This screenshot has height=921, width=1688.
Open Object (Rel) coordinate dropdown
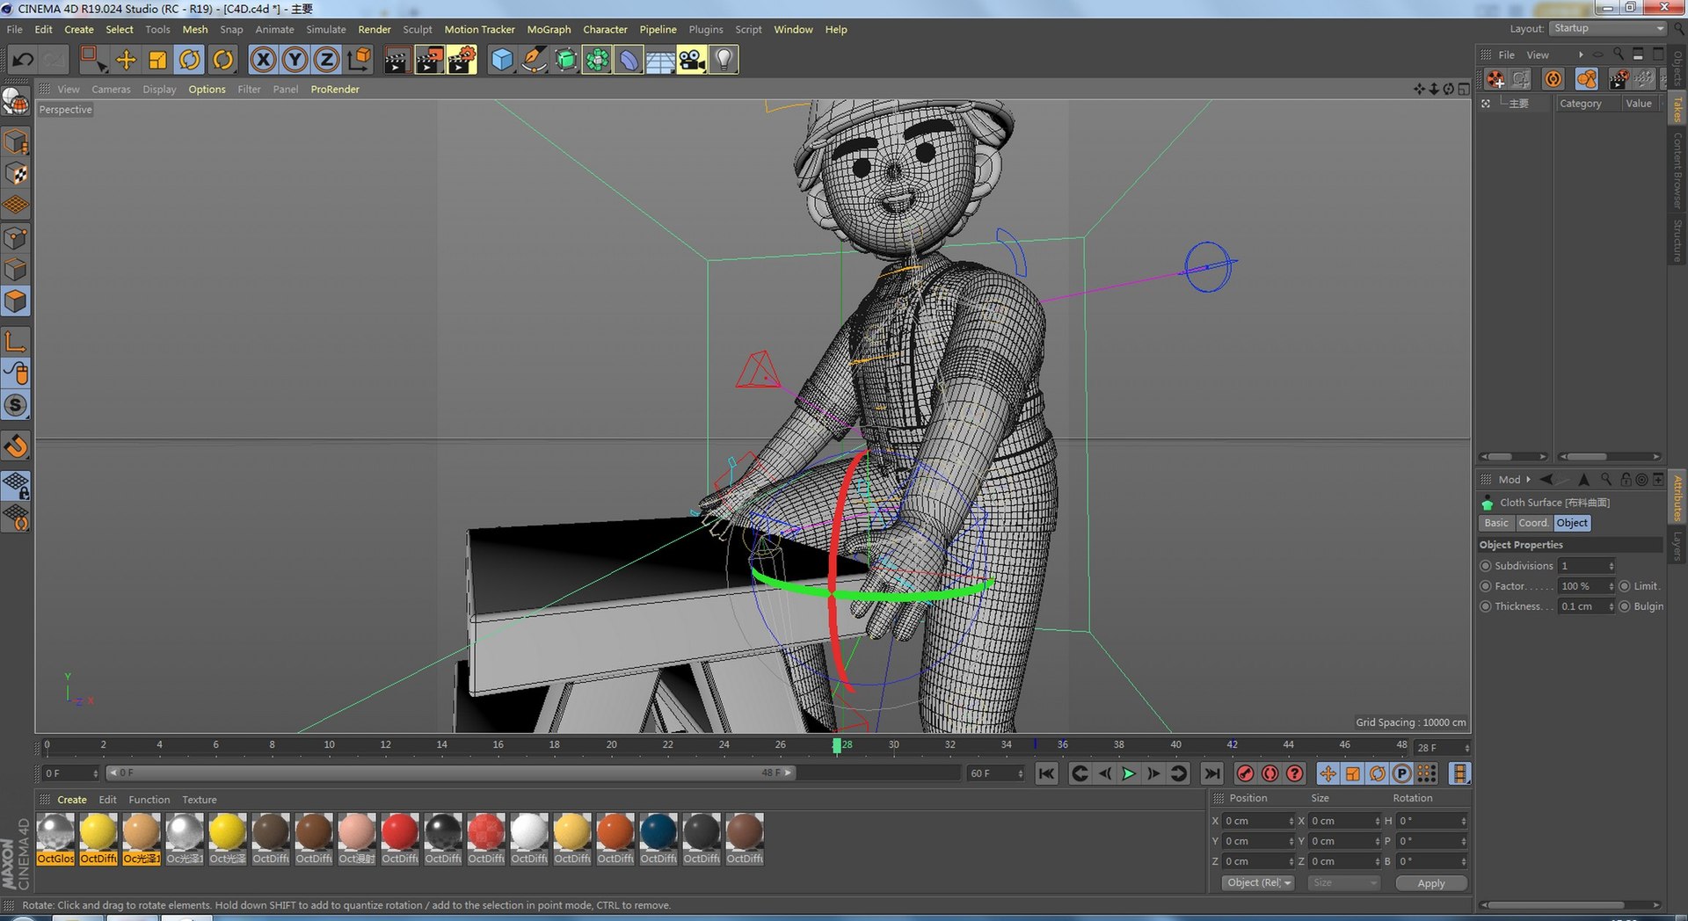[1258, 883]
